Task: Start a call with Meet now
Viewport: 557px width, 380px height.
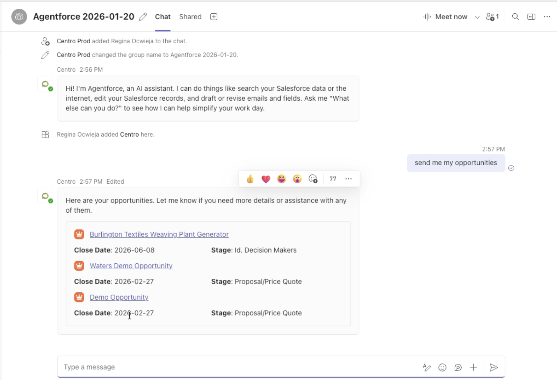Action: [445, 17]
